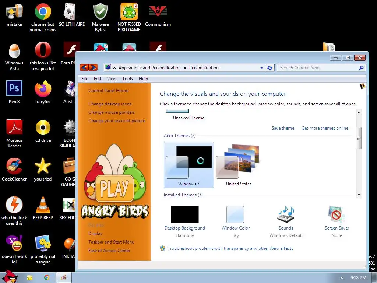The height and width of the screenshot is (283, 377).
Task: Click the search magnifier icon
Action: point(361,68)
